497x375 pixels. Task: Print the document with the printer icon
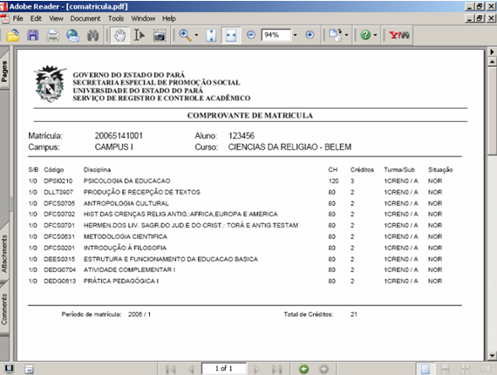pyautogui.click(x=52, y=35)
